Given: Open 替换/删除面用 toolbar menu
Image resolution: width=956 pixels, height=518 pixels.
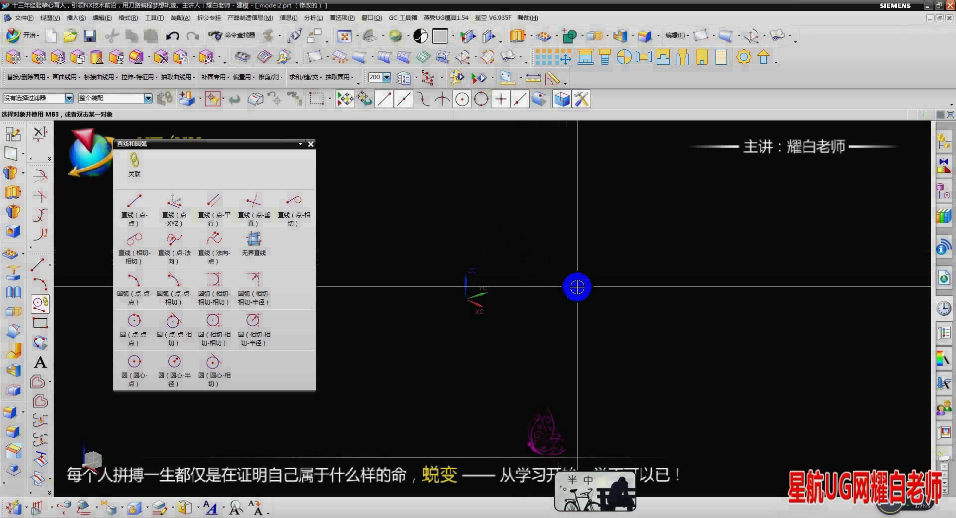Looking at the screenshot, I should pyautogui.click(x=27, y=77).
